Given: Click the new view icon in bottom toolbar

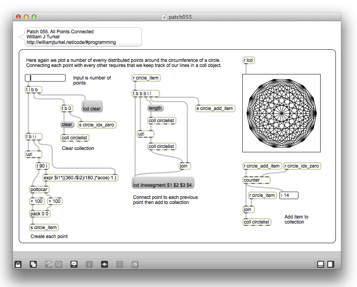Looking at the screenshot, I should click(33, 264).
